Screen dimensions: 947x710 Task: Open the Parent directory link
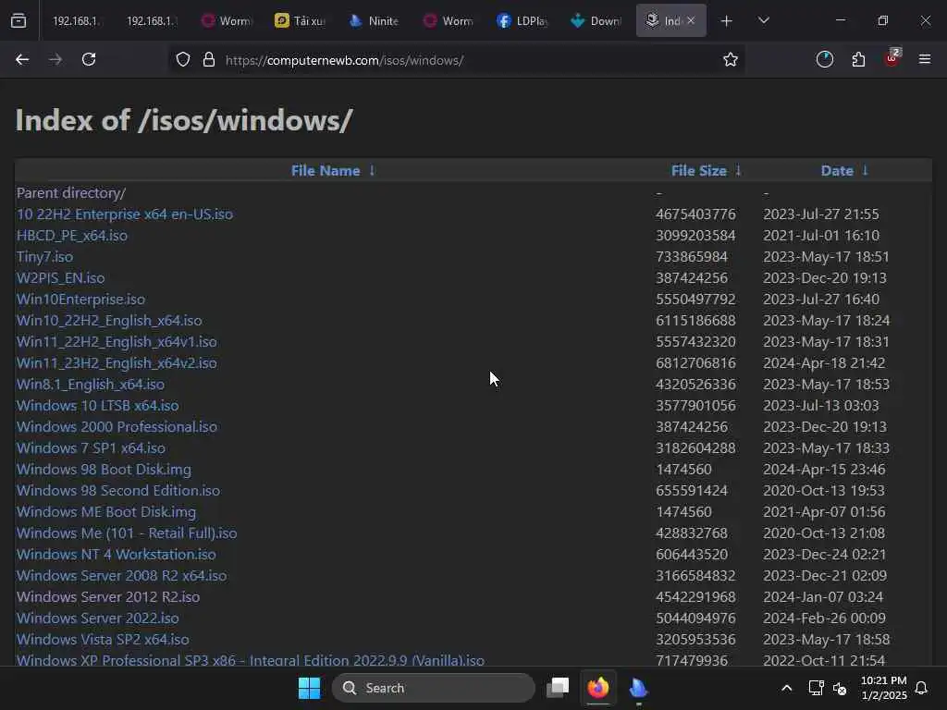[71, 193]
